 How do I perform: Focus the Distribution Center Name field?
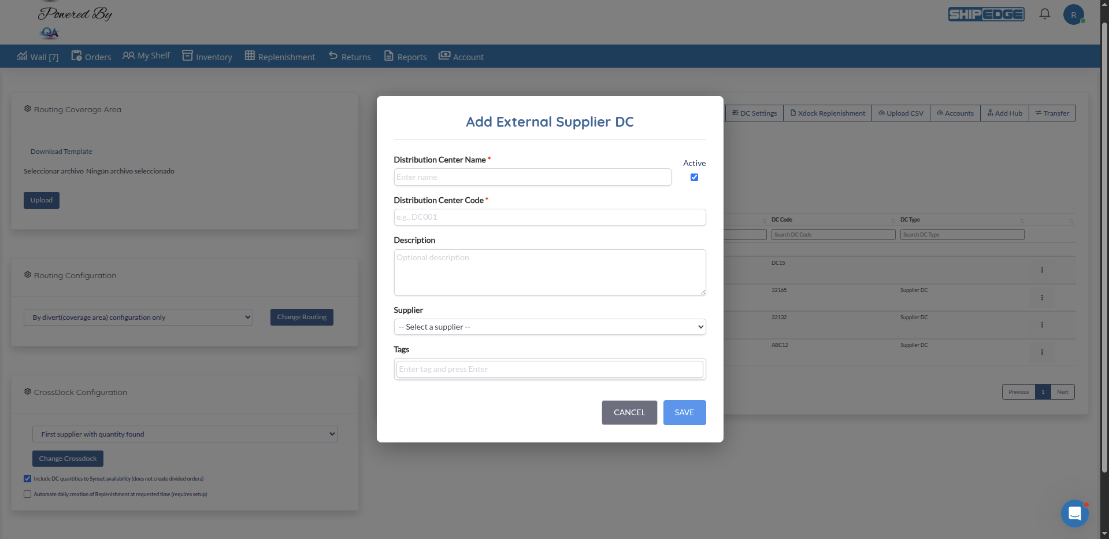click(x=532, y=177)
